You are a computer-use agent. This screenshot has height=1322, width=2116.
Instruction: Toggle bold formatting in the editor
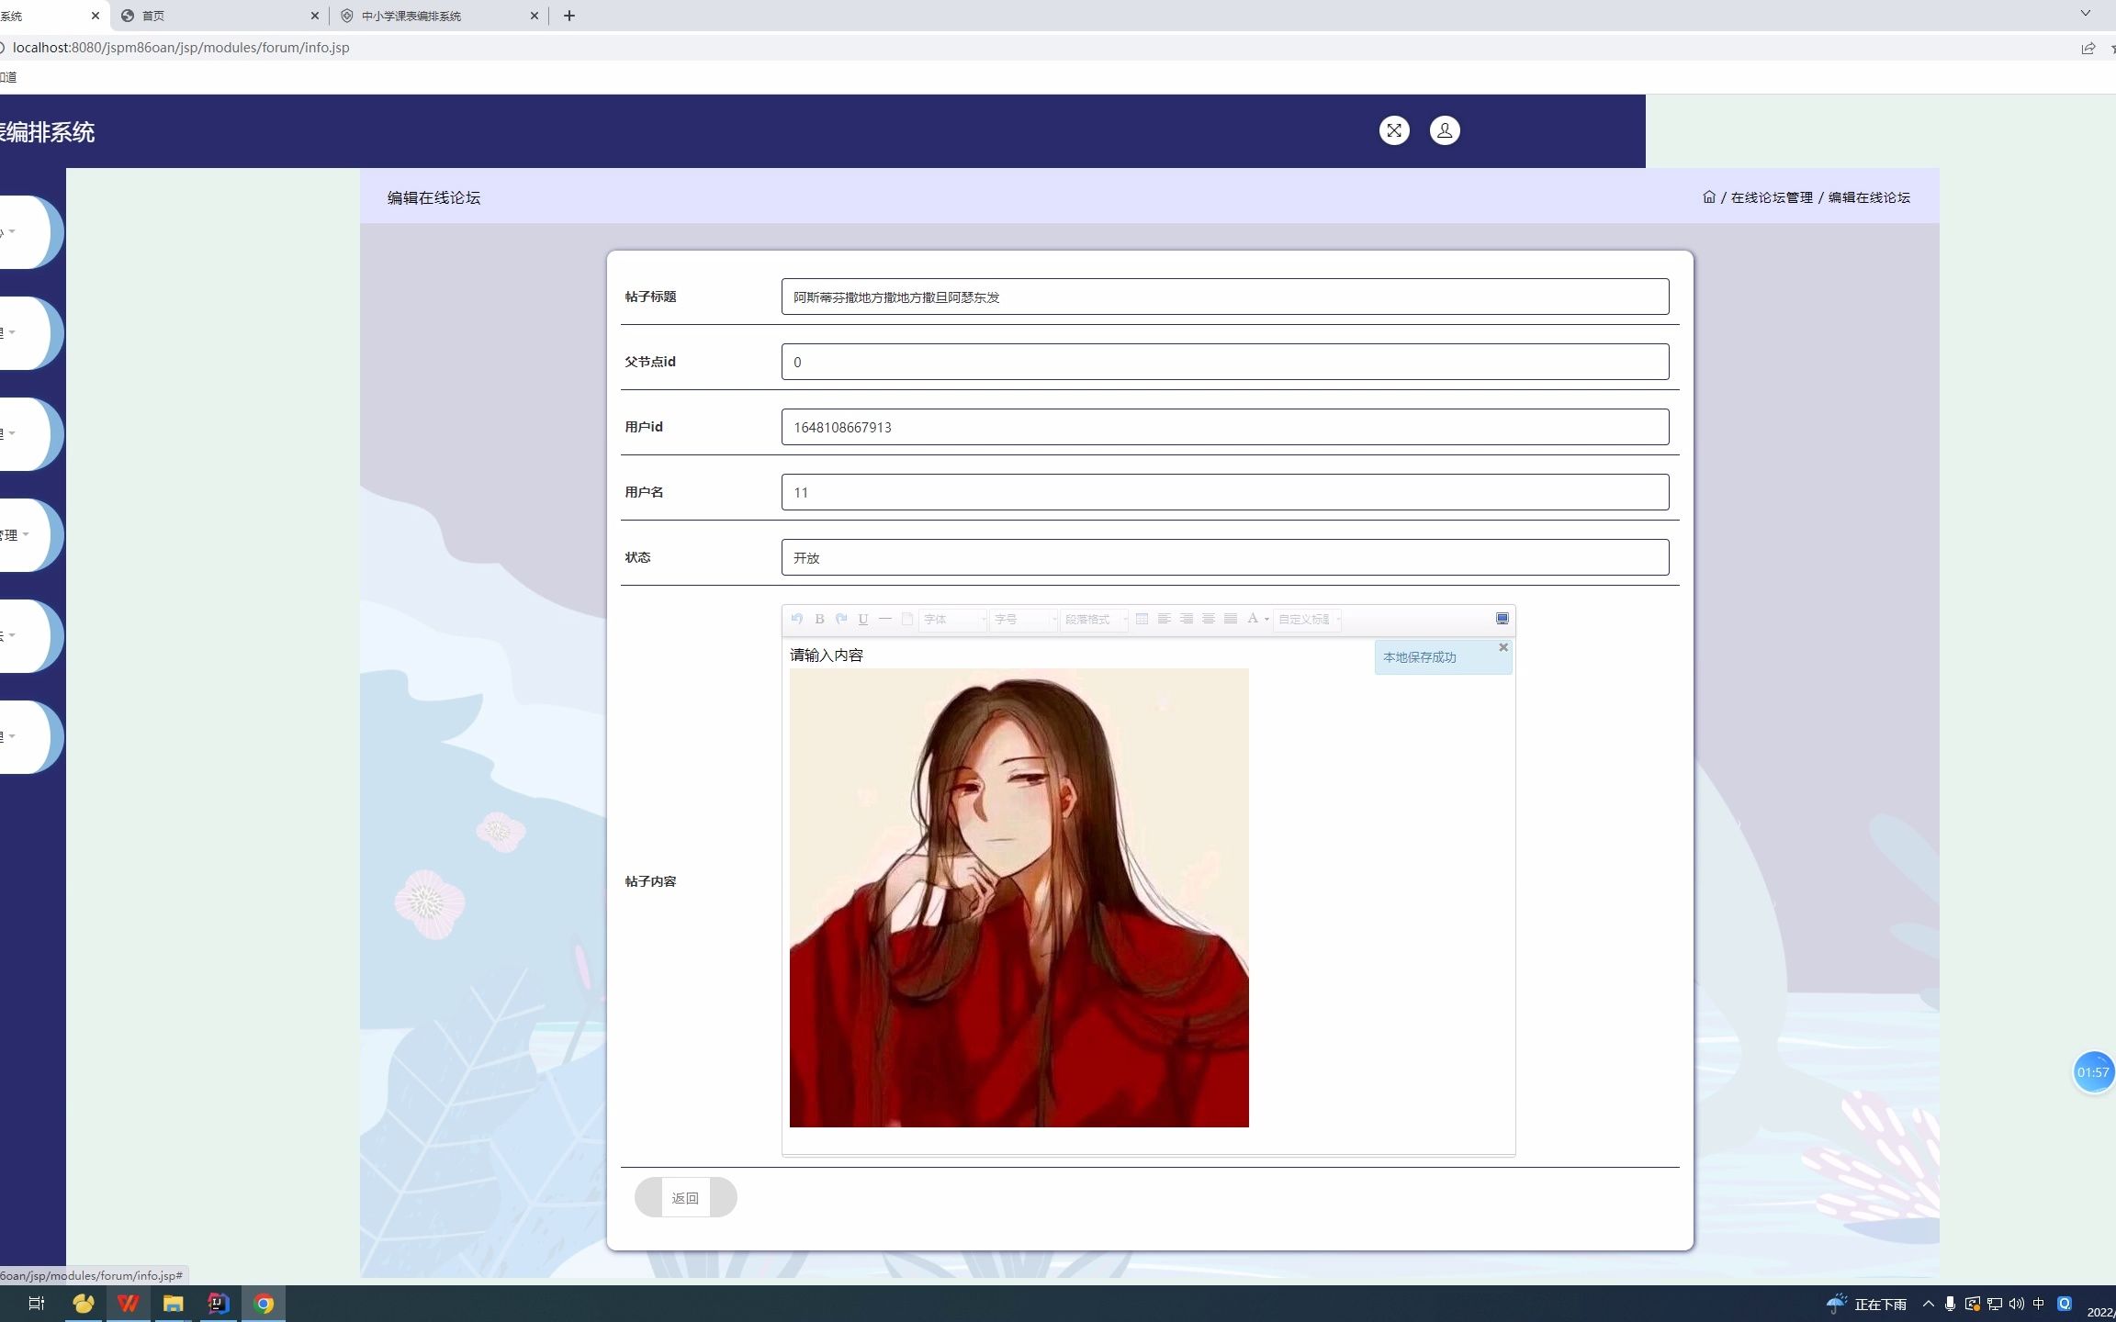tap(819, 619)
